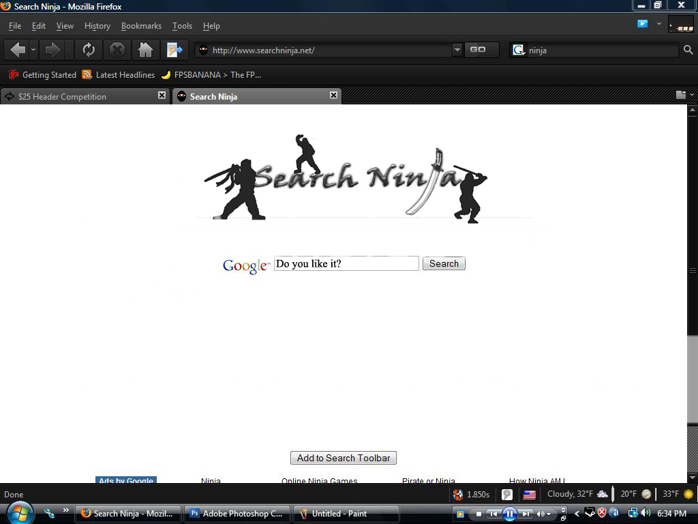
Task: Select the Search Ninja tab
Action: (256, 96)
